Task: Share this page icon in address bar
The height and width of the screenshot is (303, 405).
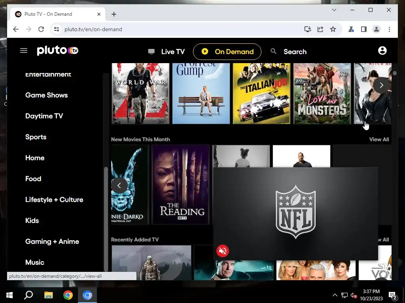Action: click(x=320, y=29)
